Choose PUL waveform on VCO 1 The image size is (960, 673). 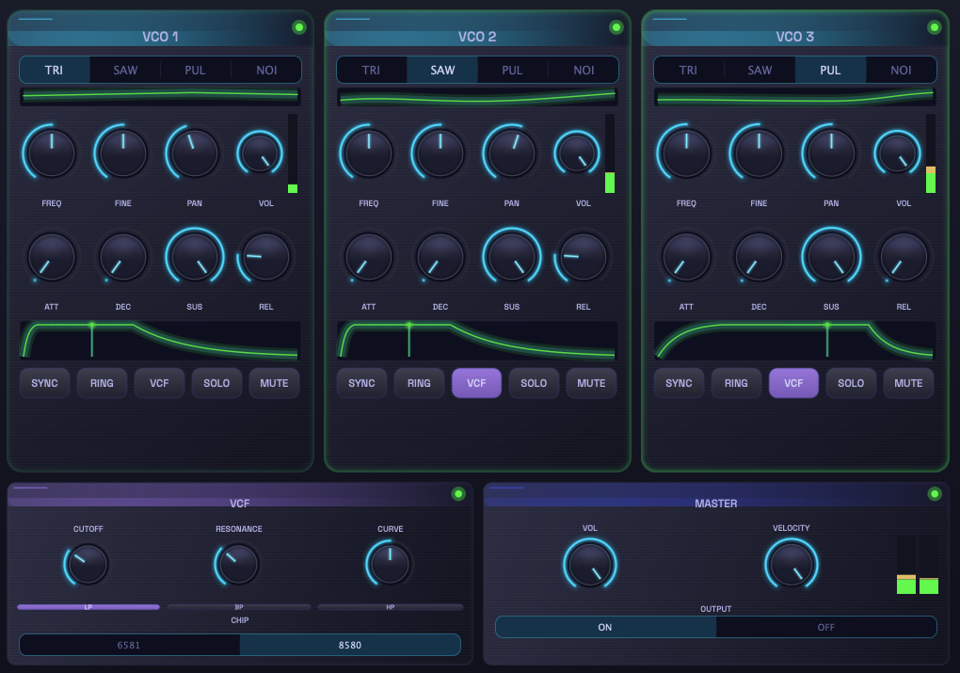point(196,70)
